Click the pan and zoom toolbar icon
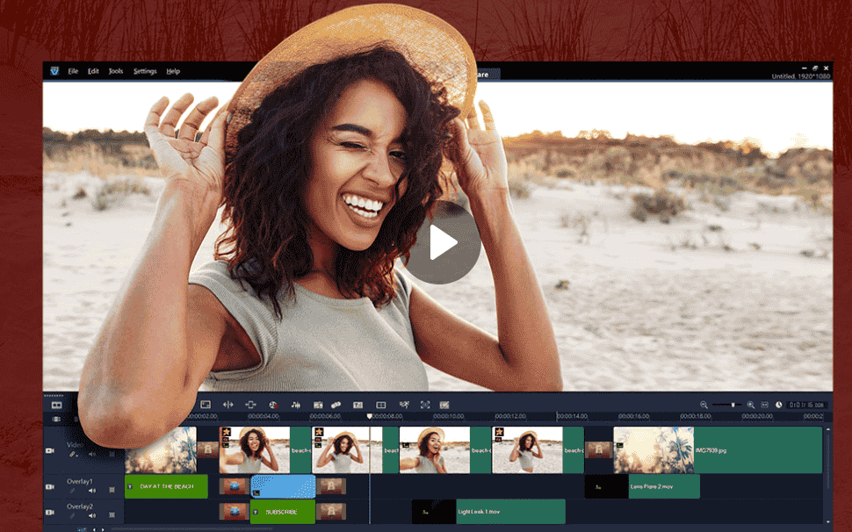 [x=206, y=405]
